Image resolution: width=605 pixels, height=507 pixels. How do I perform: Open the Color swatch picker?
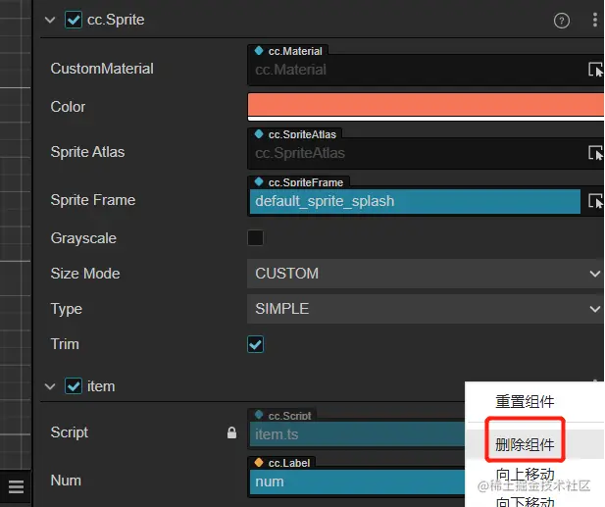click(x=426, y=106)
